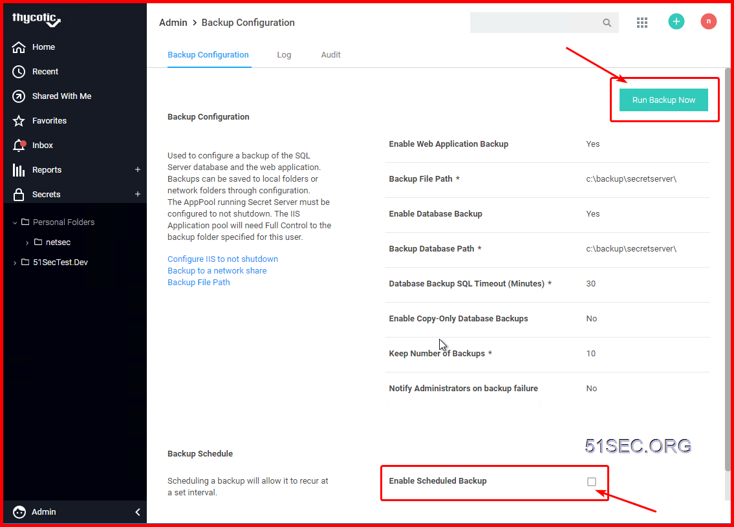Open the Backup File Path help link

(x=199, y=282)
